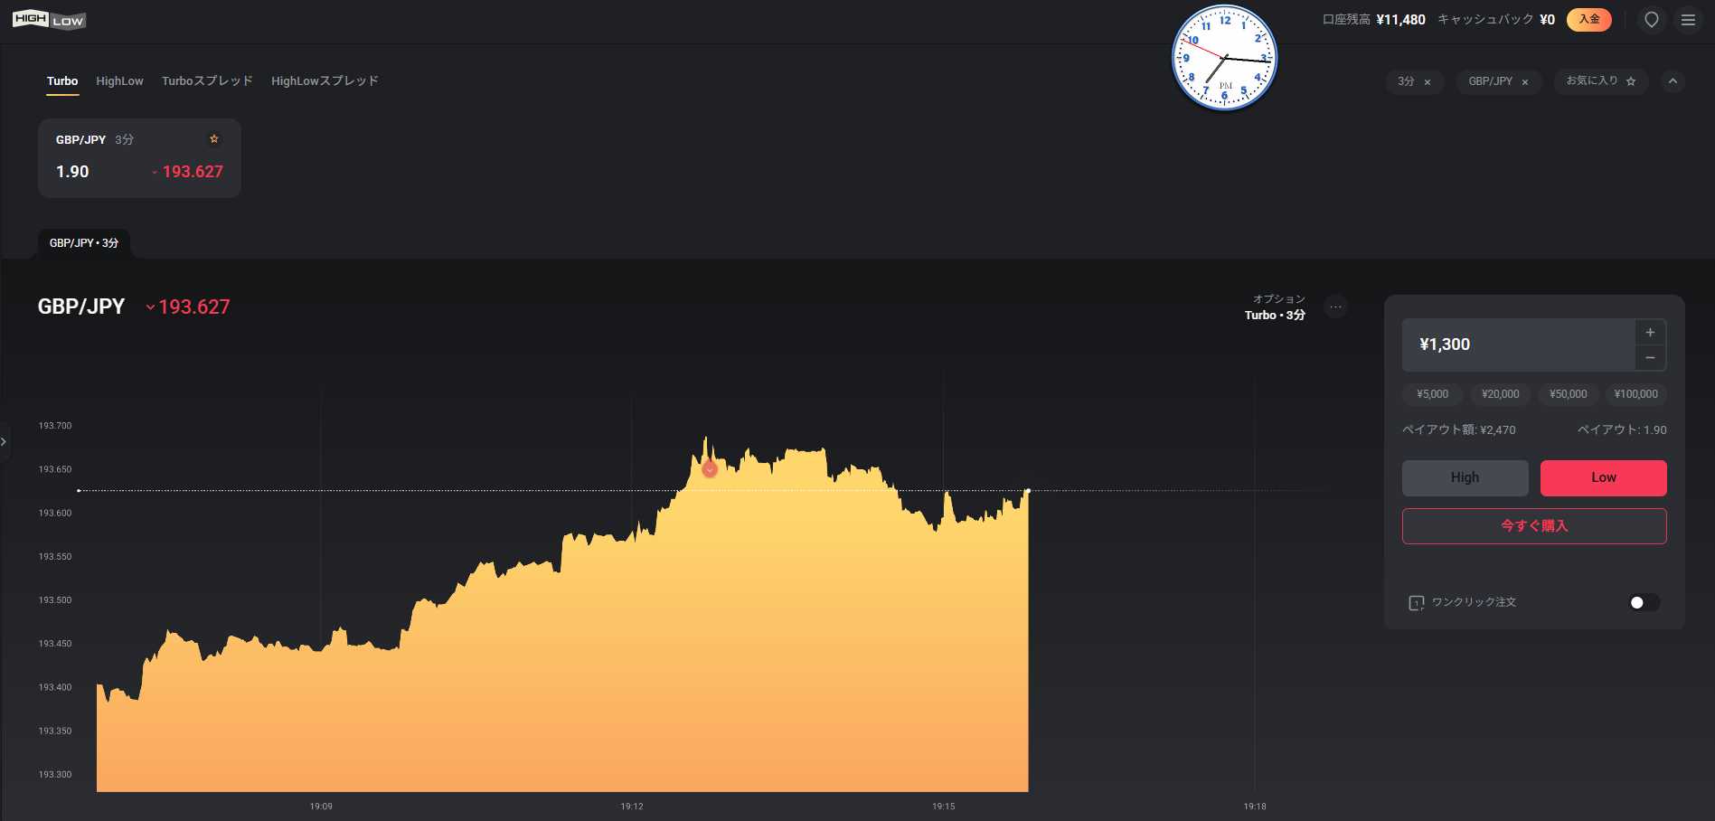The image size is (1715, 821).
Task: Collapse the filter panel chevron
Action: (1673, 81)
